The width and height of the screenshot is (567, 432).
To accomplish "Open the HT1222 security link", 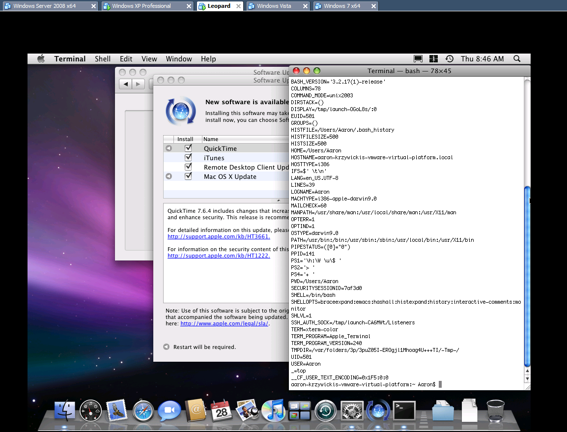I will click(x=219, y=256).
